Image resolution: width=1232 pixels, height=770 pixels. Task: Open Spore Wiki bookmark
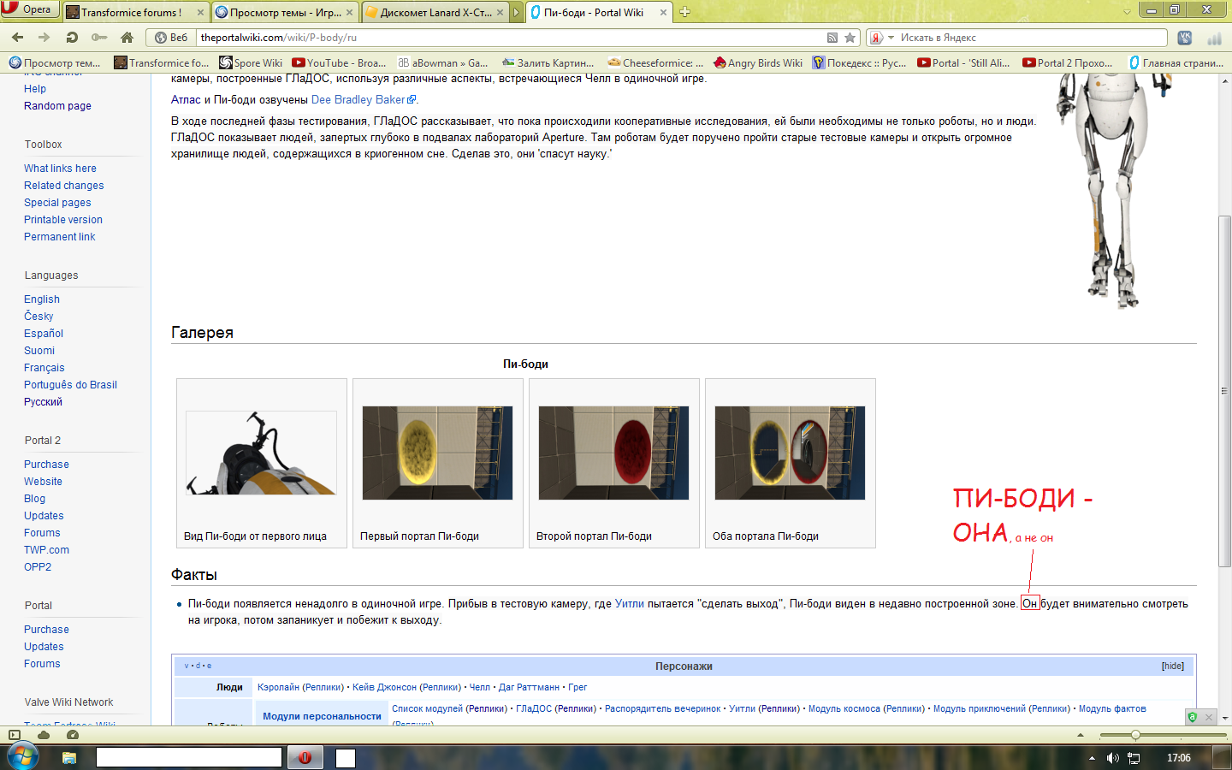[x=251, y=62]
